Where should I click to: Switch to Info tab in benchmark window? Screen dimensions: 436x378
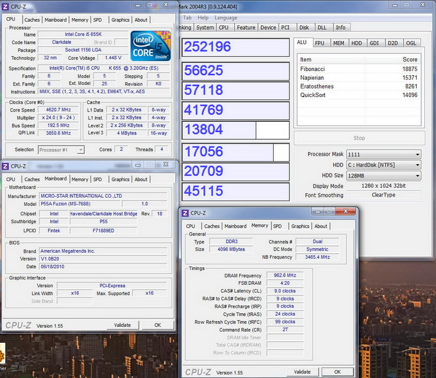pos(340,27)
